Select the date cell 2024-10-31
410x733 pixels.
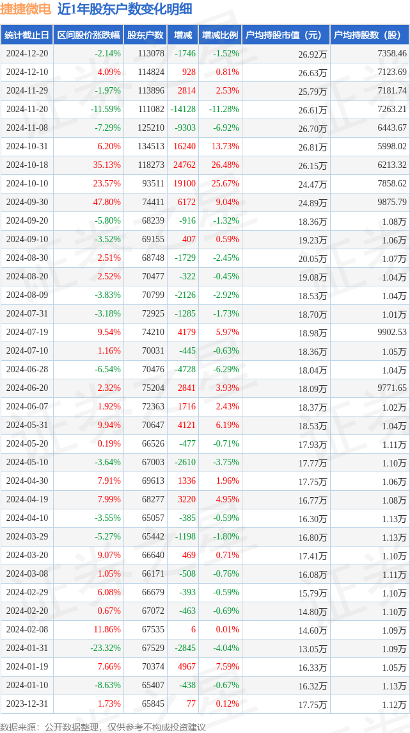pyautogui.click(x=28, y=146)
